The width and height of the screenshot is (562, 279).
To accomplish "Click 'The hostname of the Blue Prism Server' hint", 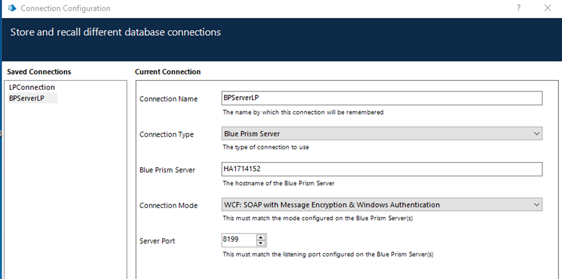I will (279, 183).
